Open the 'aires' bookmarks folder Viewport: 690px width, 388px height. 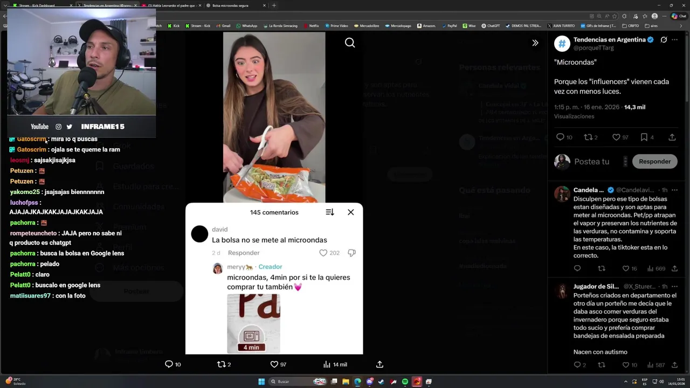651,25
